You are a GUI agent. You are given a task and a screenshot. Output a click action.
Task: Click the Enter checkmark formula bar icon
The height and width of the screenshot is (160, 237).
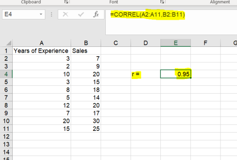point(81,14)
